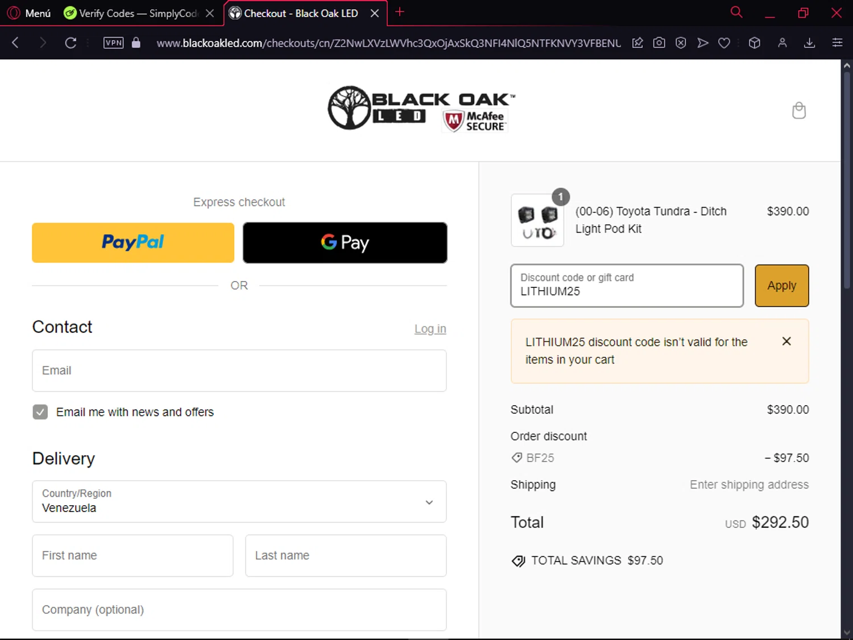Click the − $97.50 discount value
The width and height of the screenshot is (853, 640).
pyautogui.click(x=786, y=458)
